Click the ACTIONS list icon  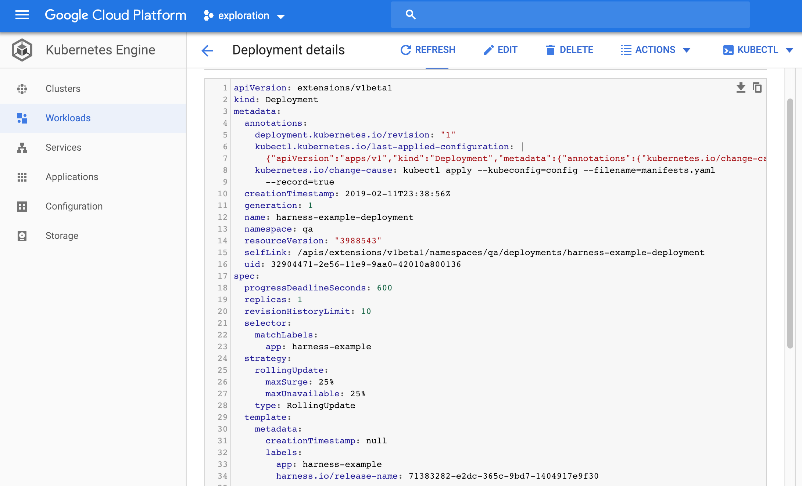(x=626, y=50)
